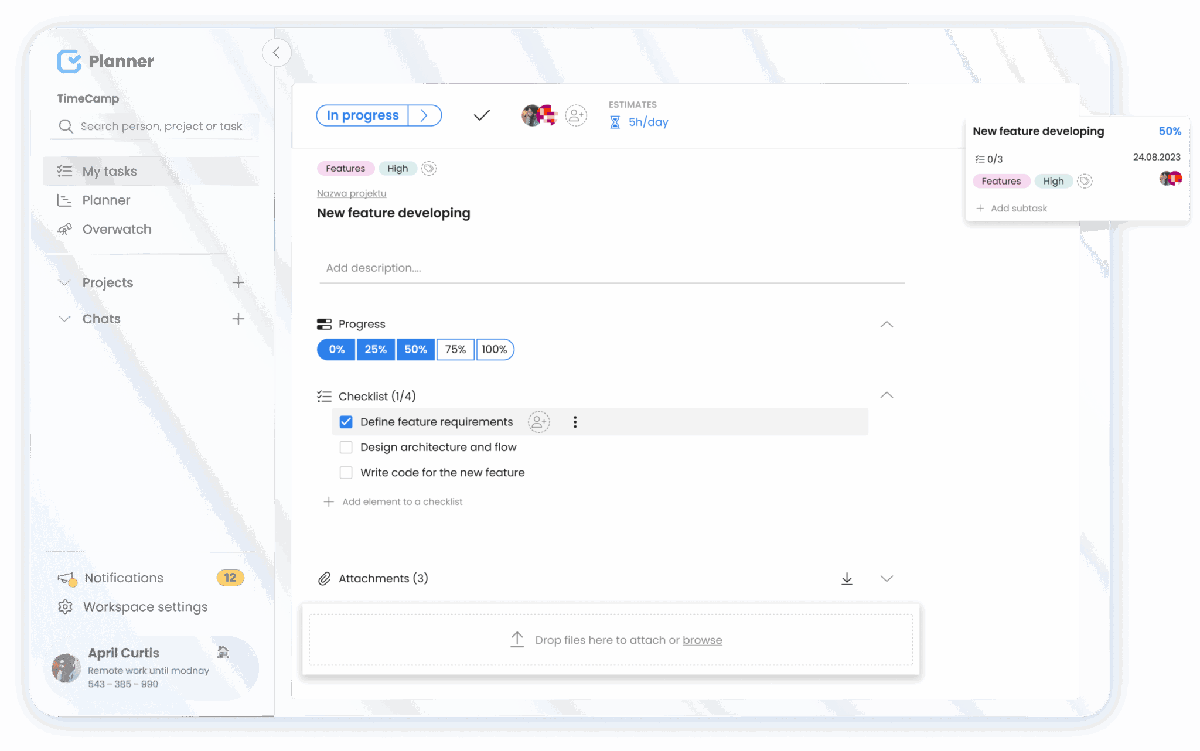This screenshot has height=751, width=1200.
Task: Click the browse link to attach files
Action: [702, 640]
